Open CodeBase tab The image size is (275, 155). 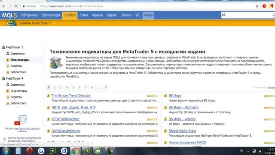click(70, 15)
